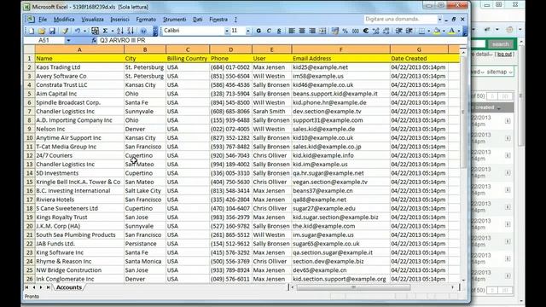Open the Formato menu
Image resolution: width=546 pixels, height=307 pixels.
pyautogui.click(x=146, y=20)
